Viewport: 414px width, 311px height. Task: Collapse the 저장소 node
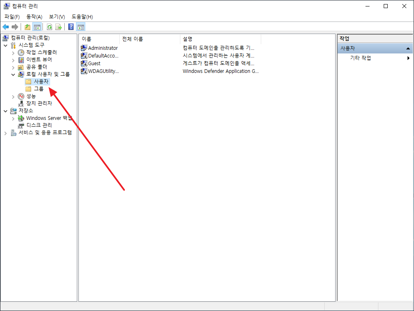pos(6,111)
